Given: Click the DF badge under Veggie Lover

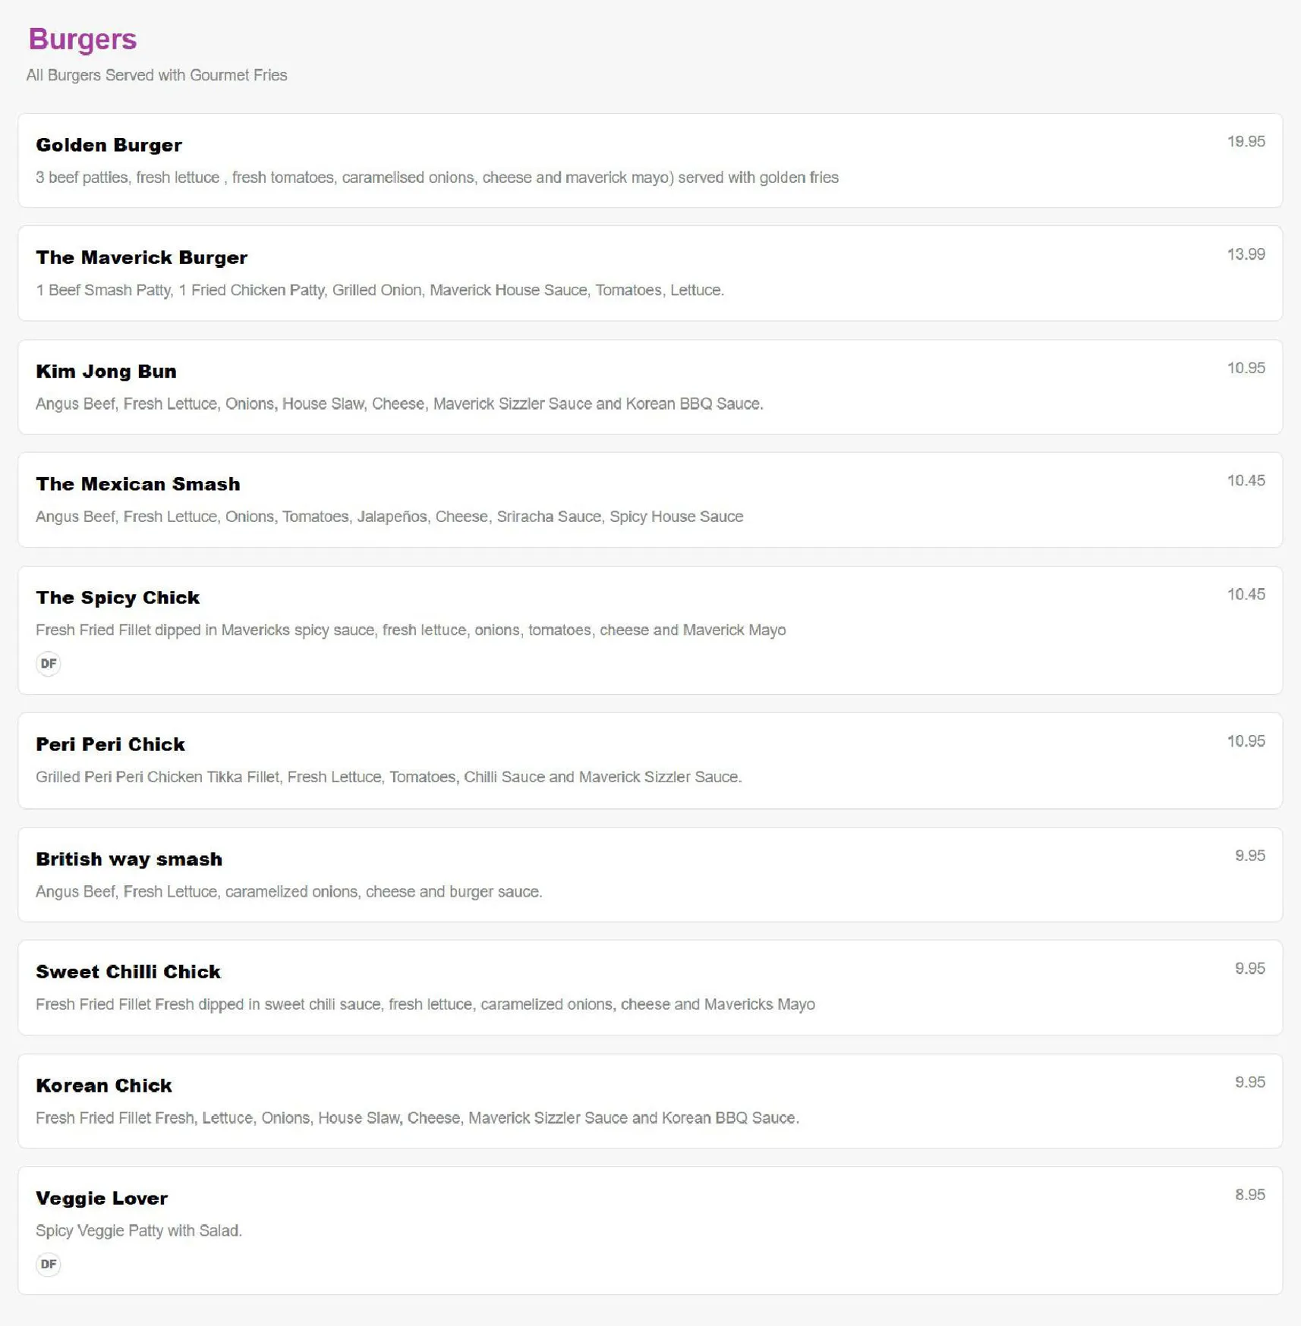Looking at the screenshot, I should 48,1264.
